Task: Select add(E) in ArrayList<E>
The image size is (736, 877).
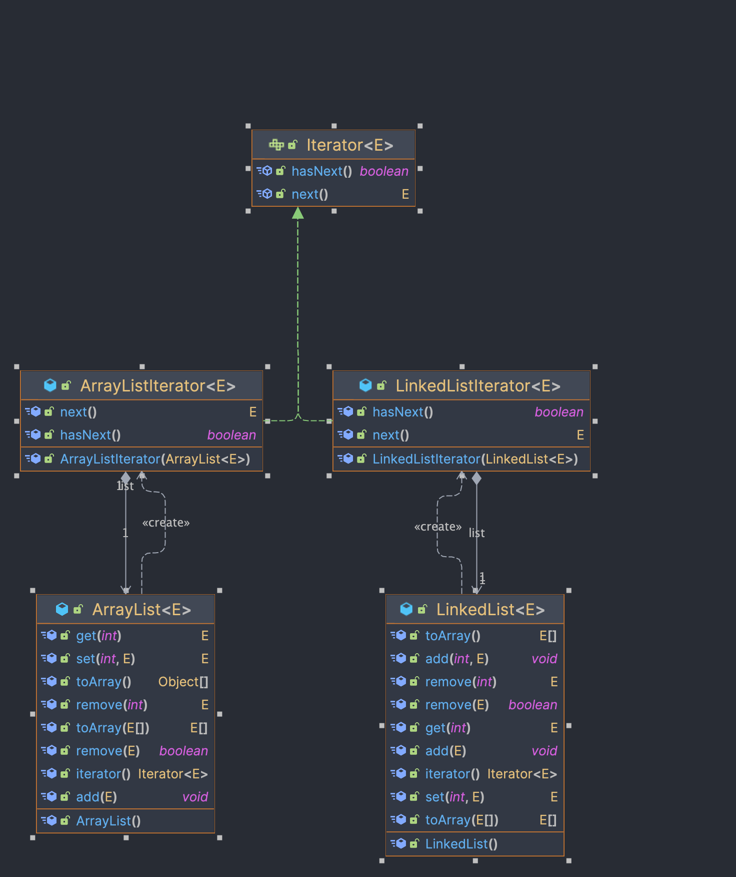Action: 125,797
